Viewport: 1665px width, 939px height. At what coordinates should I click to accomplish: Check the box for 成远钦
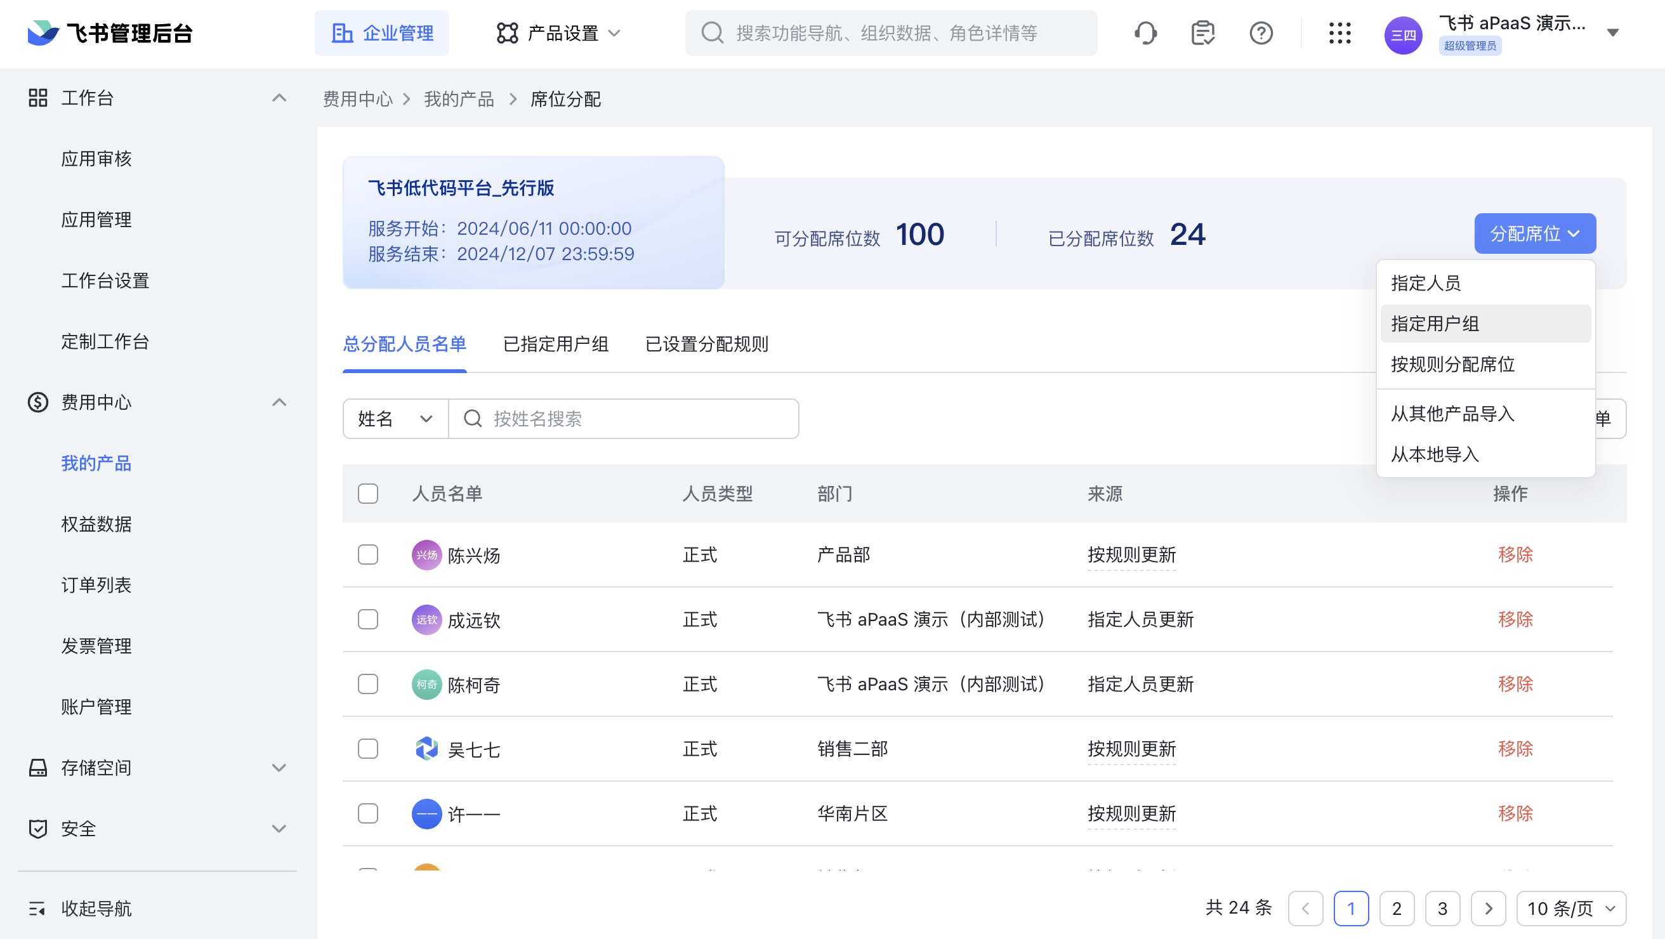(x=368, y=619)
